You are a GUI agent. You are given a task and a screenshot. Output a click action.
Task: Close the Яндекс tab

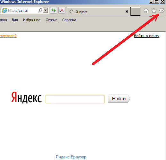pyautogui.click(x=127, y=11)
